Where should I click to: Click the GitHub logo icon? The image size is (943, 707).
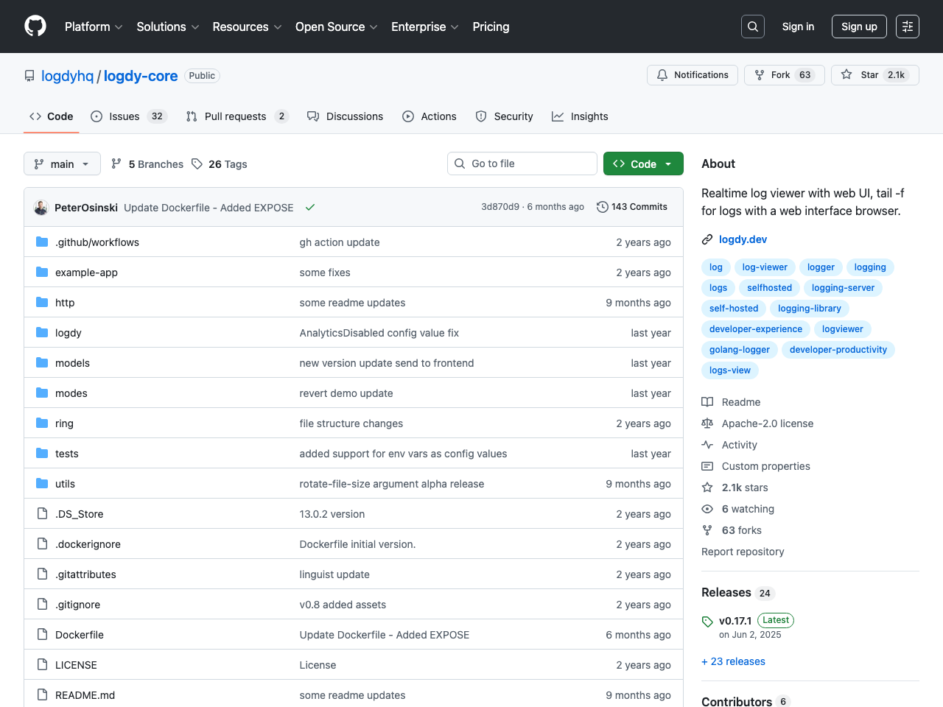35,27
